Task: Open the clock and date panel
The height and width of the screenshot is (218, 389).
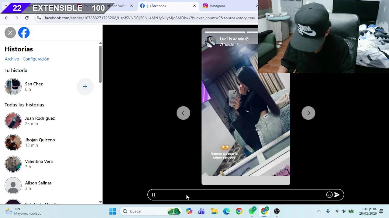Action: point(368,211)
